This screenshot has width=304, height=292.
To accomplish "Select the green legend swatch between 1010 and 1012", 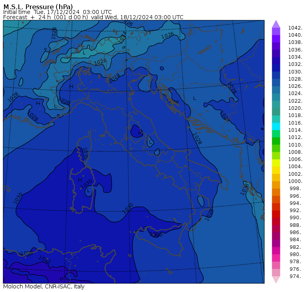I will [276, 141].
